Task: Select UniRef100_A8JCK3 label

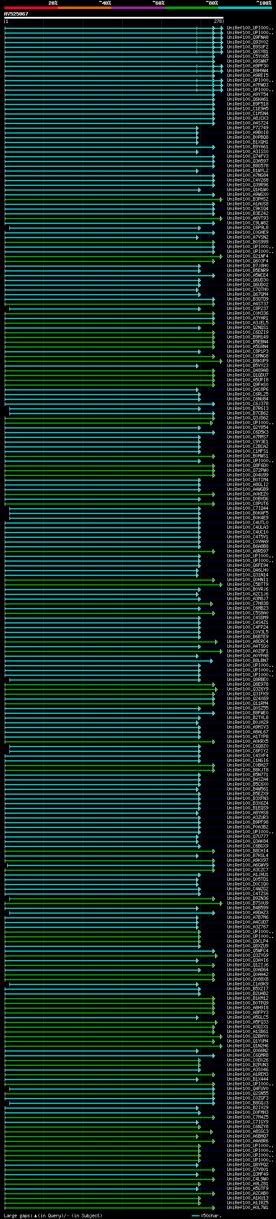Action: point(248,118)
